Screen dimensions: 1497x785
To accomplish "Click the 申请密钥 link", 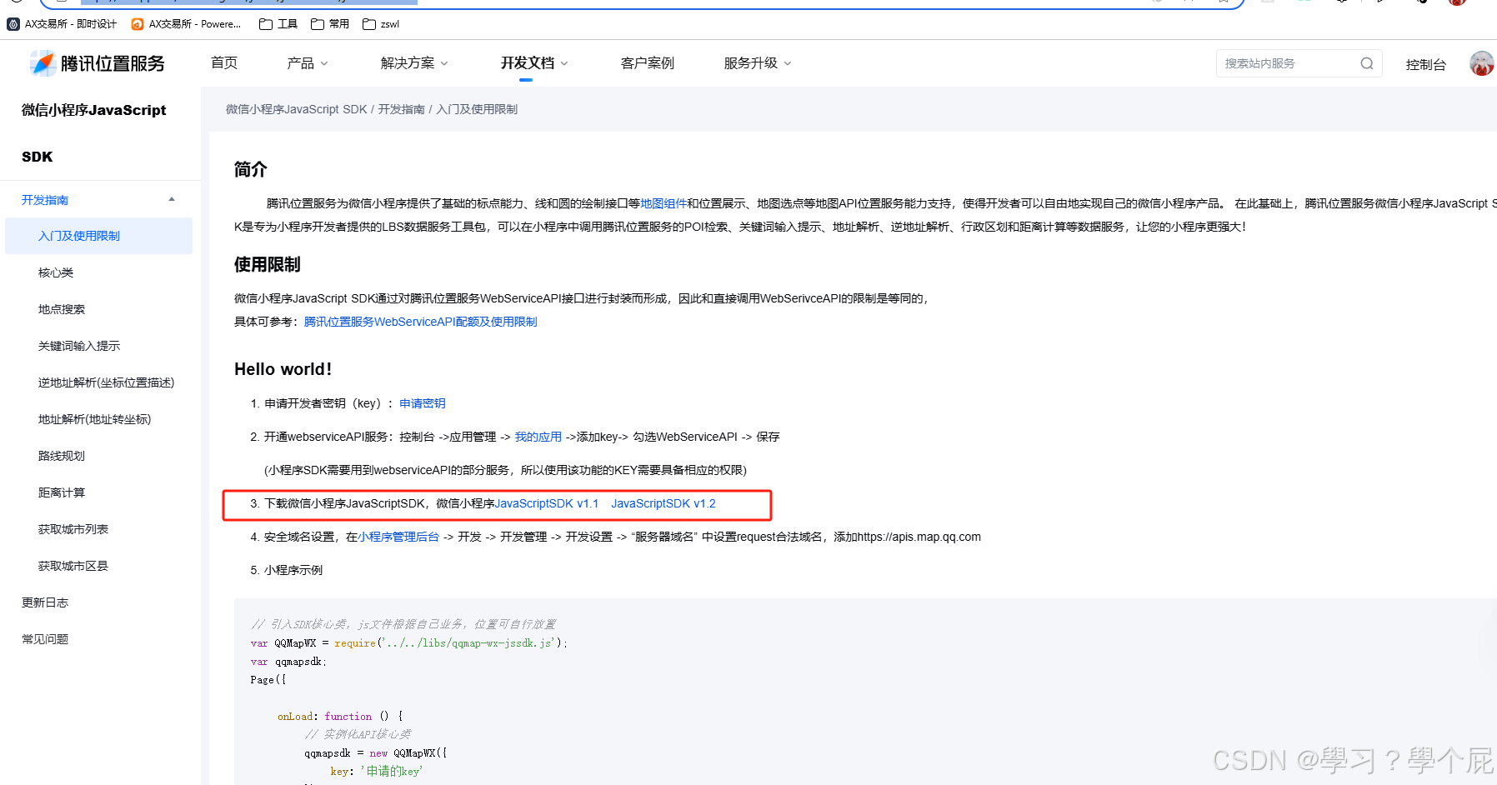I will 422,402.
